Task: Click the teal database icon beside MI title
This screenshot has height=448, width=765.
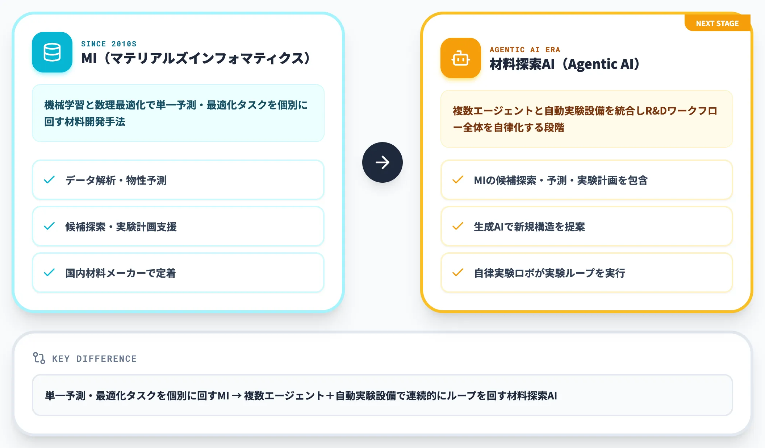Action: tap(52, 52)
